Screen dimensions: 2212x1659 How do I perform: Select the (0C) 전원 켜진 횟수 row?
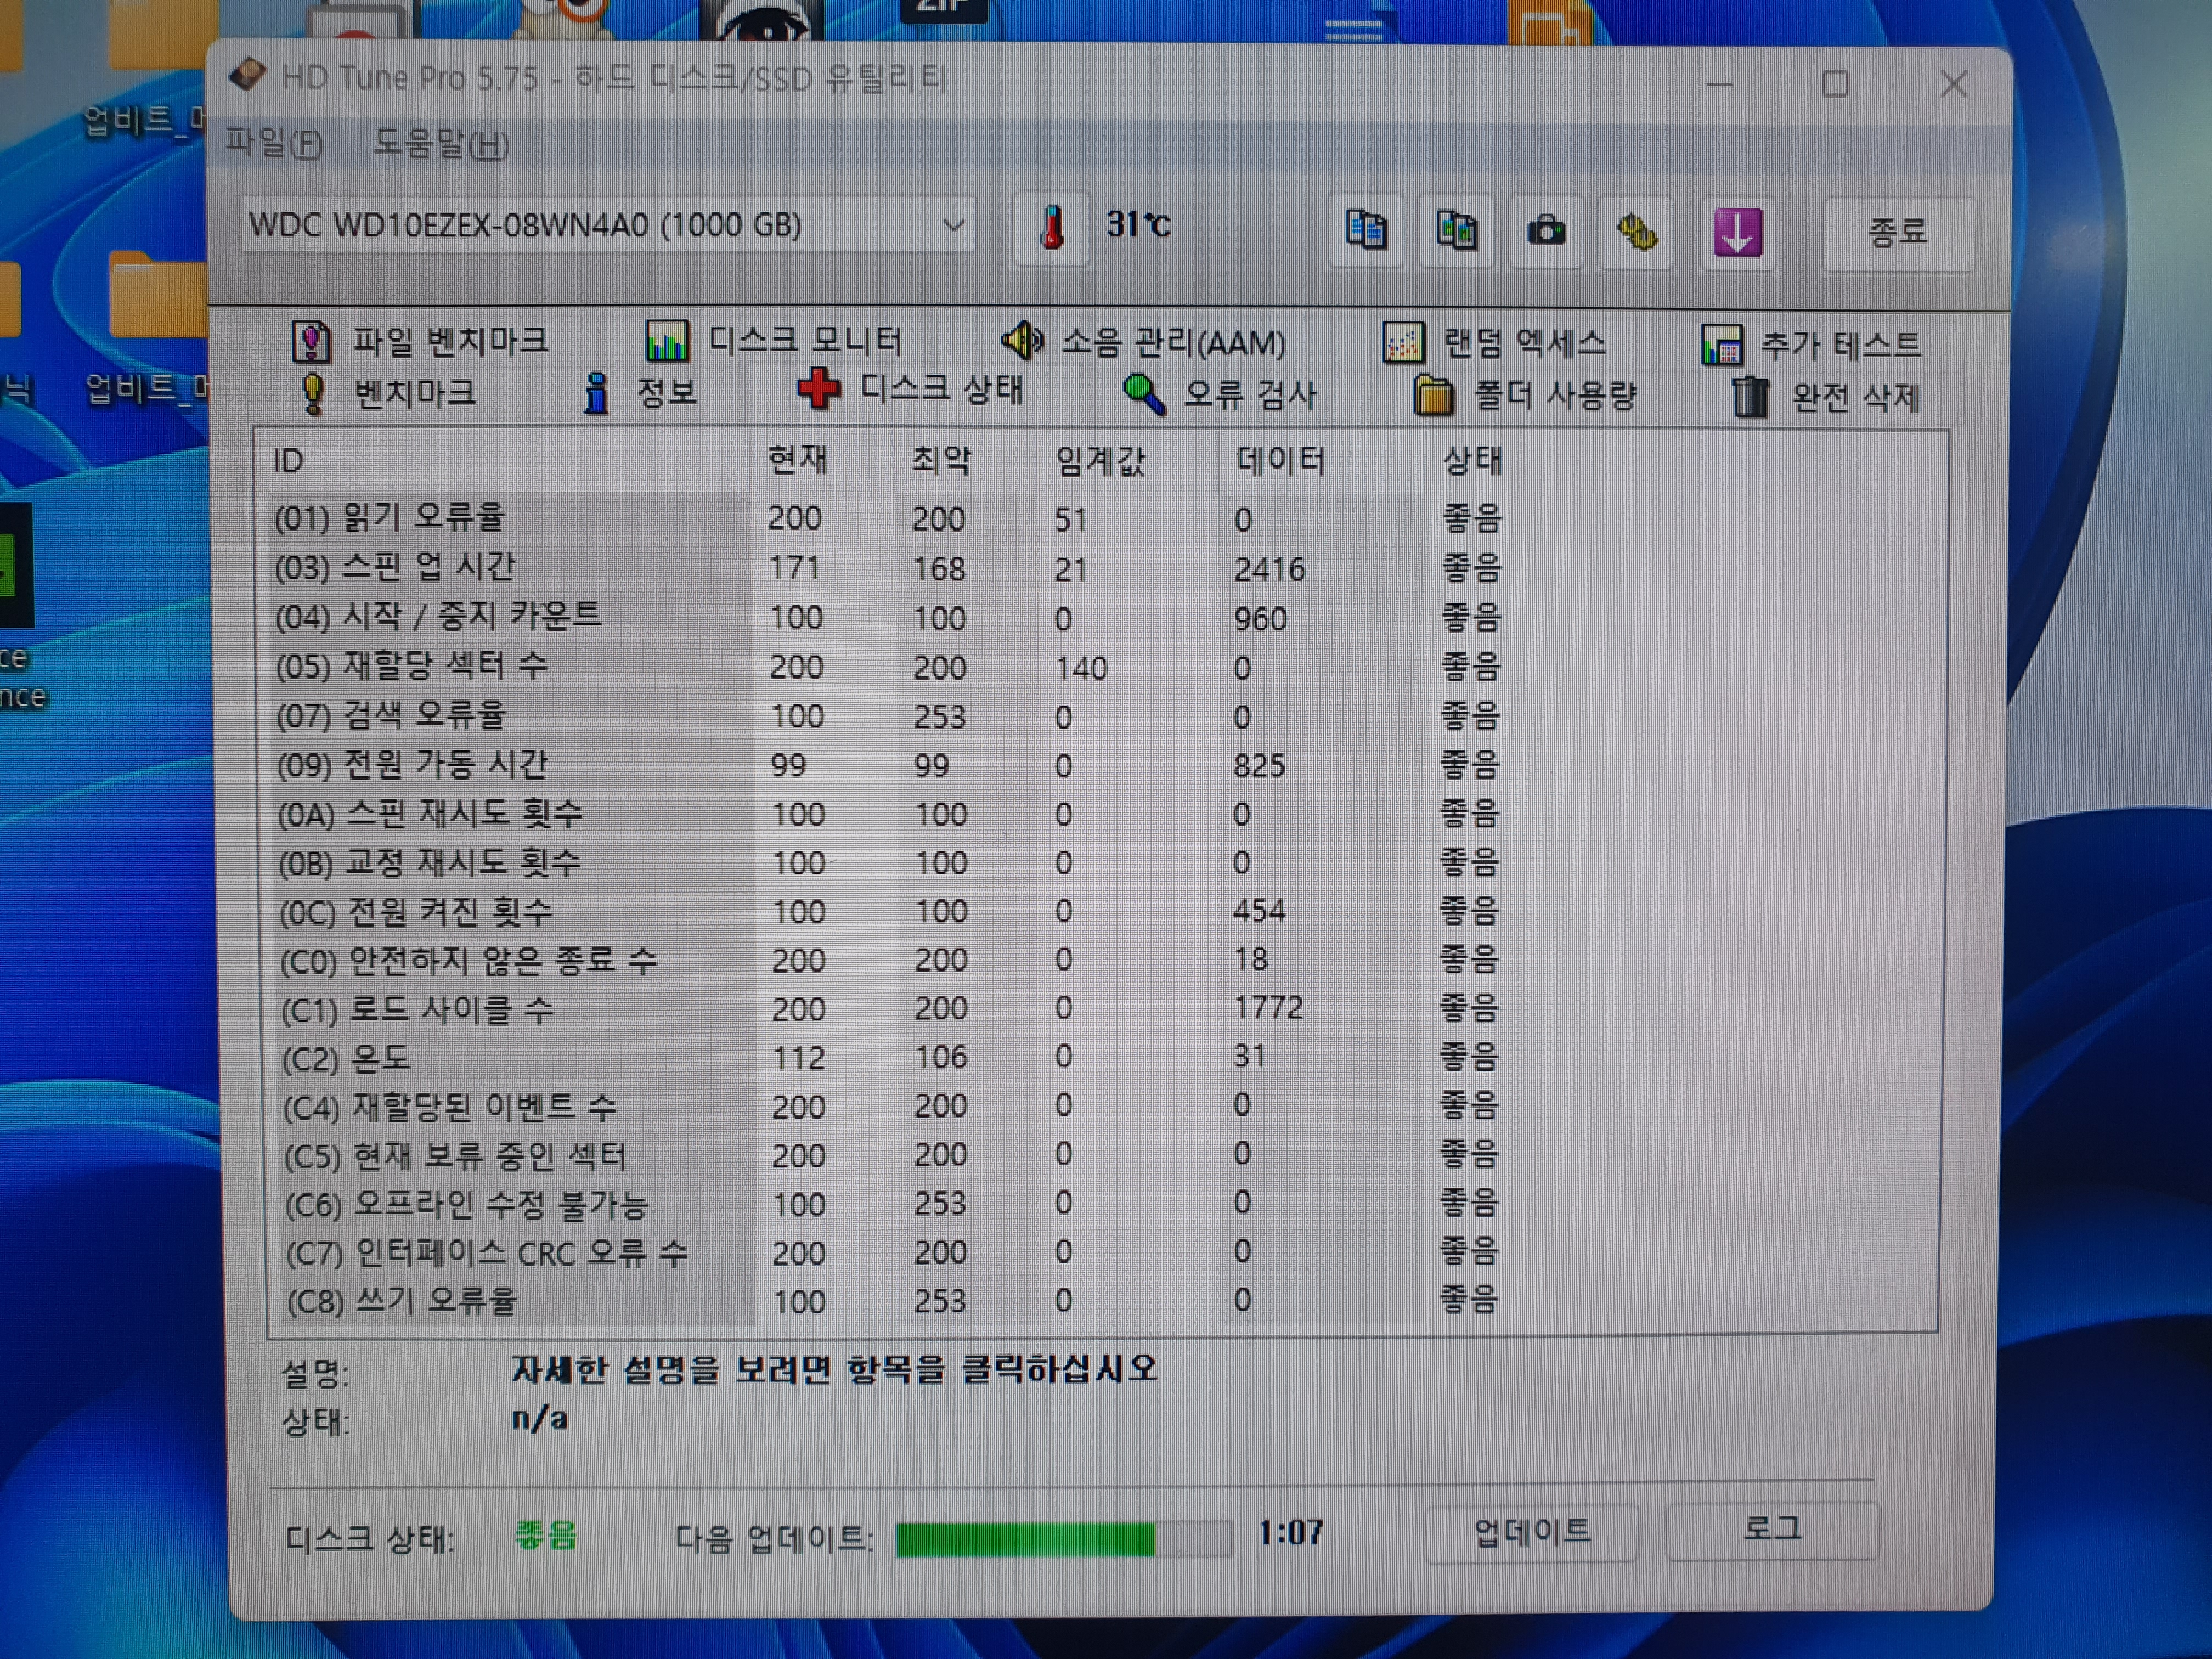pos(1100,911)
